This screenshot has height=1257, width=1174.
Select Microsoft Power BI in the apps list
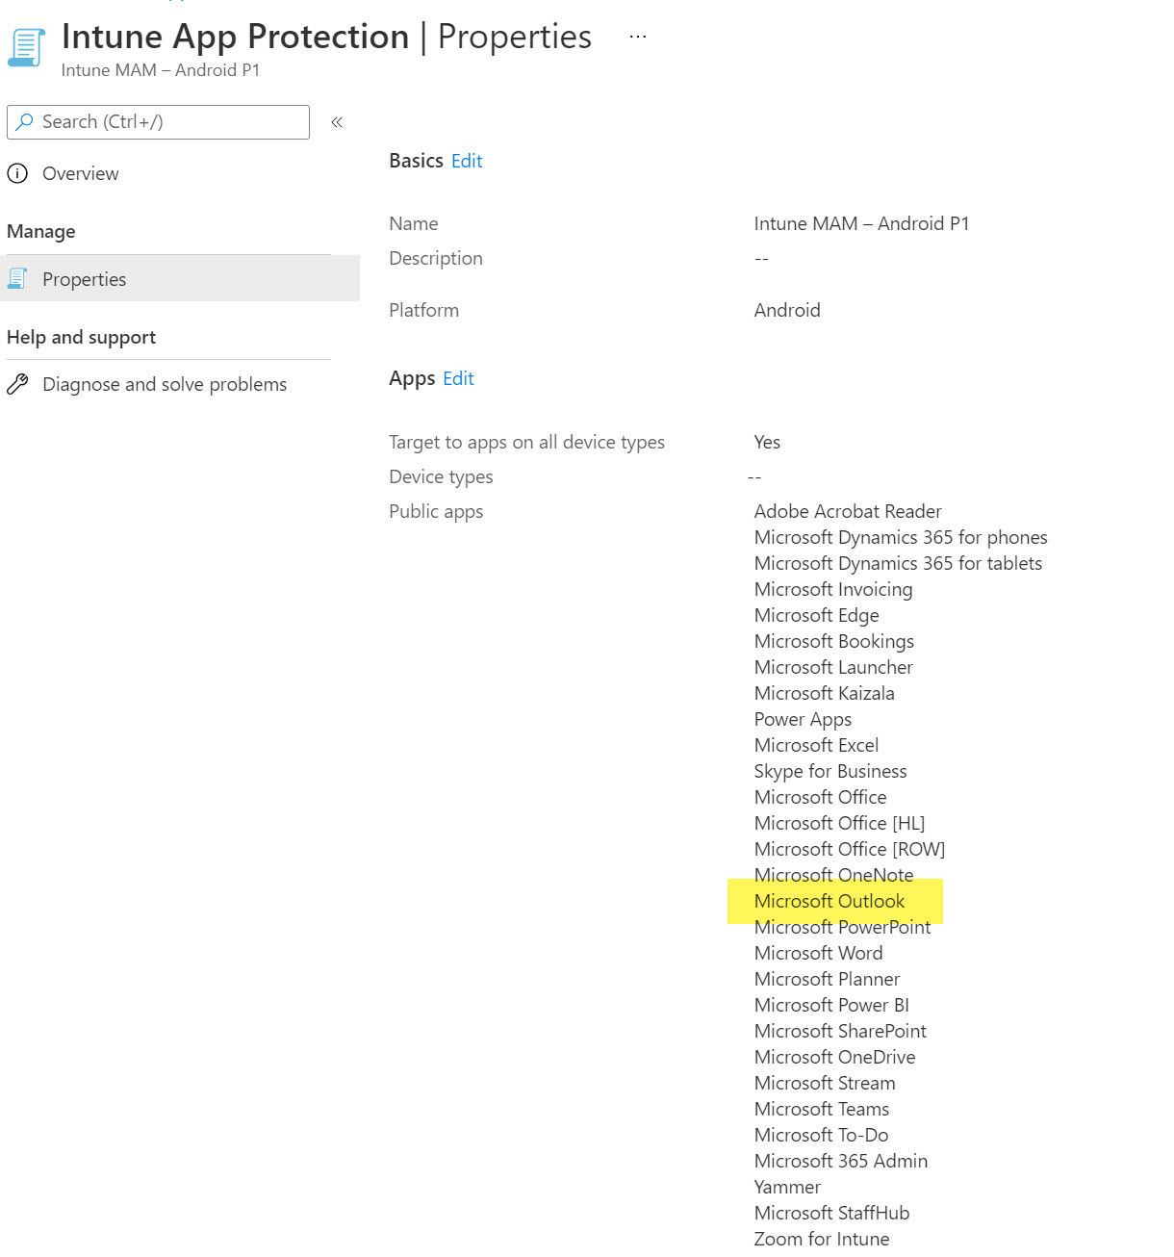coord(830,1005)
